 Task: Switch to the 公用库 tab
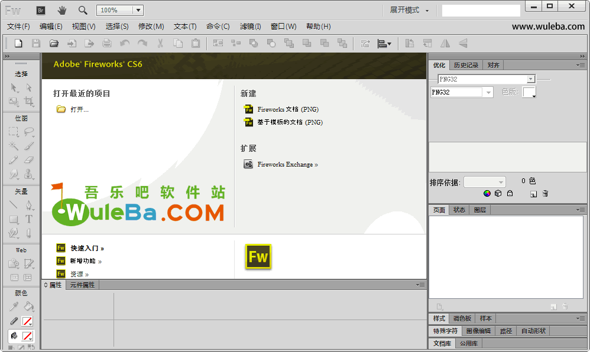coord(468,343)
